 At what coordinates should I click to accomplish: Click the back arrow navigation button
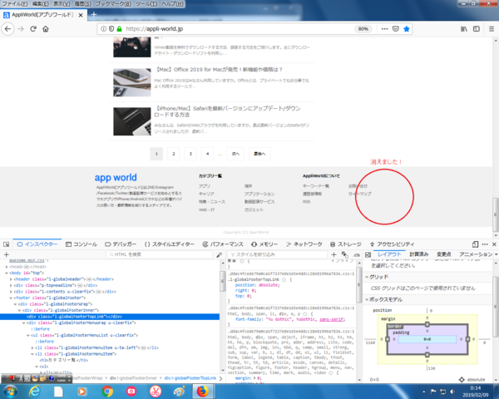click(8, 29)
